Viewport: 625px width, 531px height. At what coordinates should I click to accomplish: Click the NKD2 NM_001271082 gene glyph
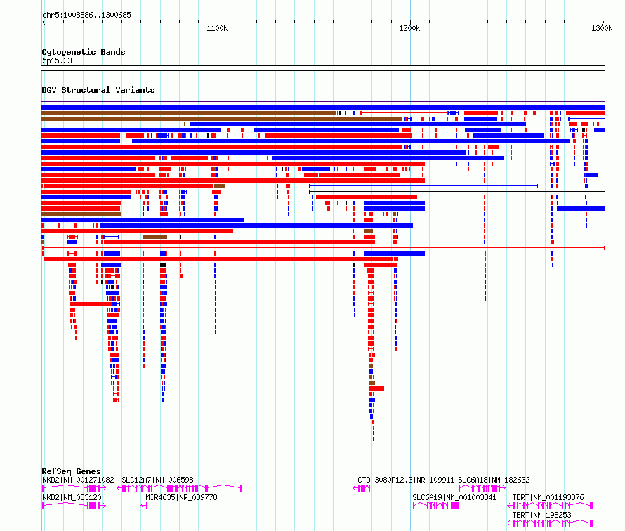74,488
